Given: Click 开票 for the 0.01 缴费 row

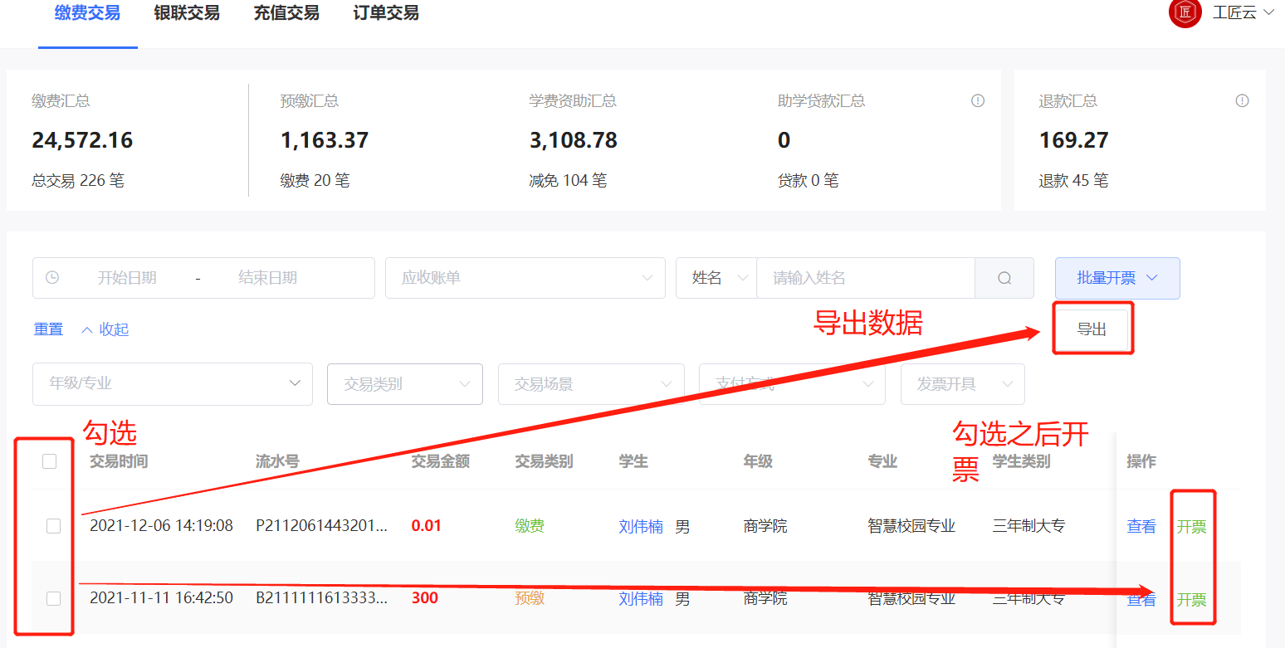Looking at the screenshot, I should click(1191, 527).
